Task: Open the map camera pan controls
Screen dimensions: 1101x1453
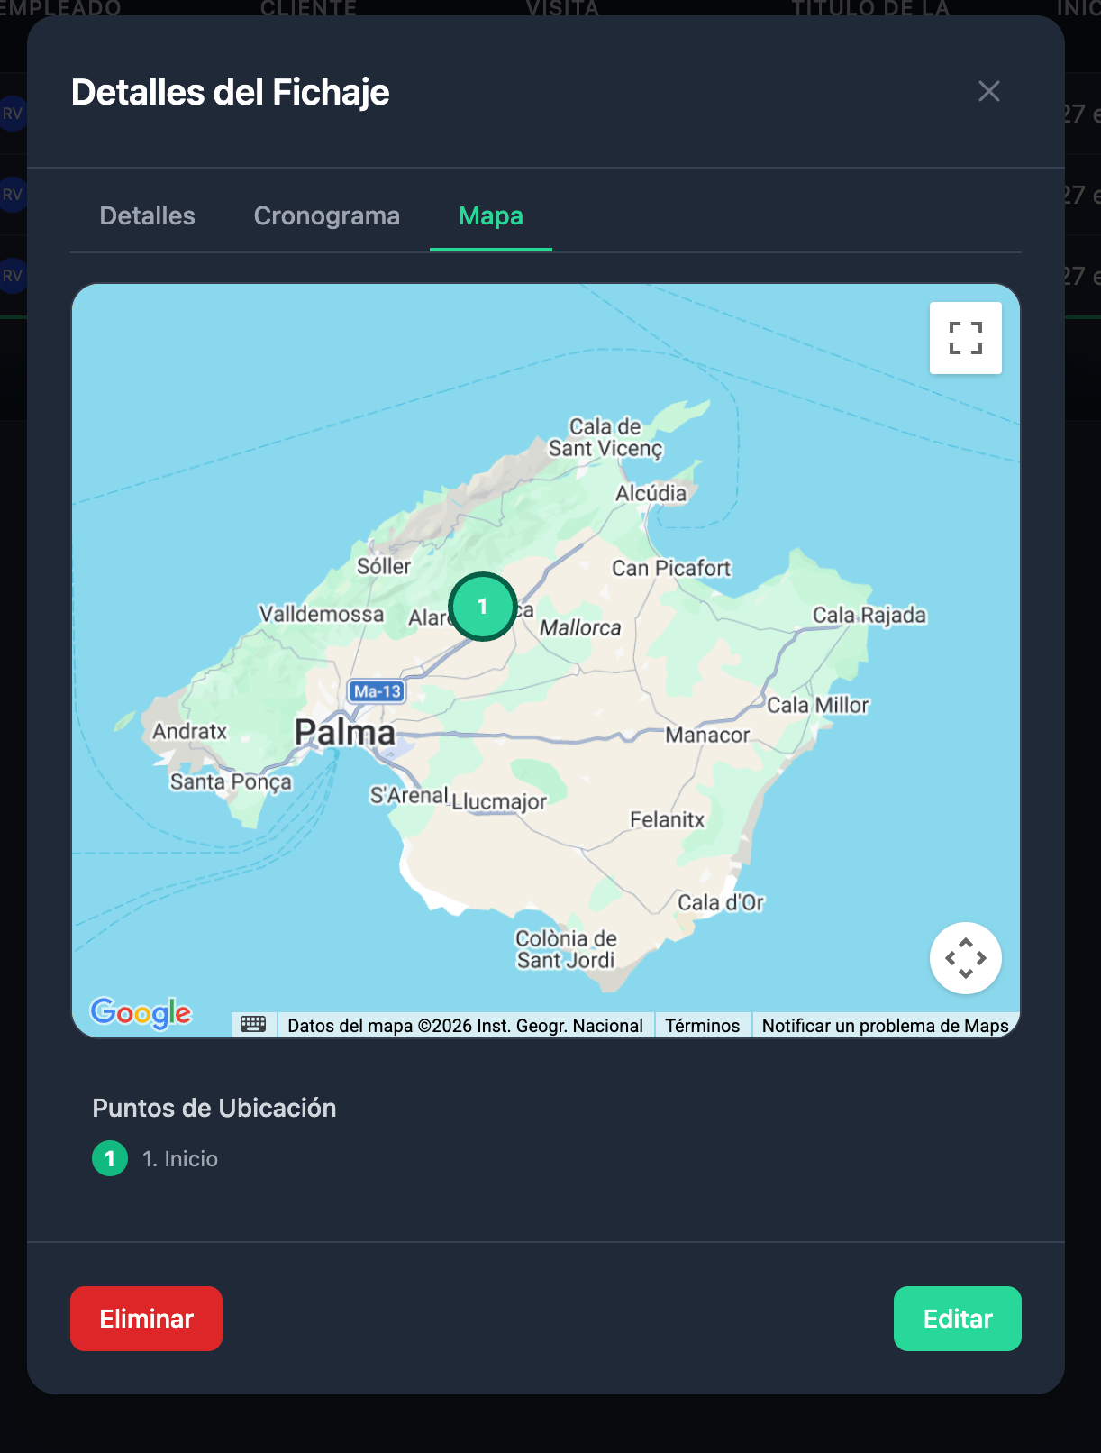Action: click(x=965, y=957)
